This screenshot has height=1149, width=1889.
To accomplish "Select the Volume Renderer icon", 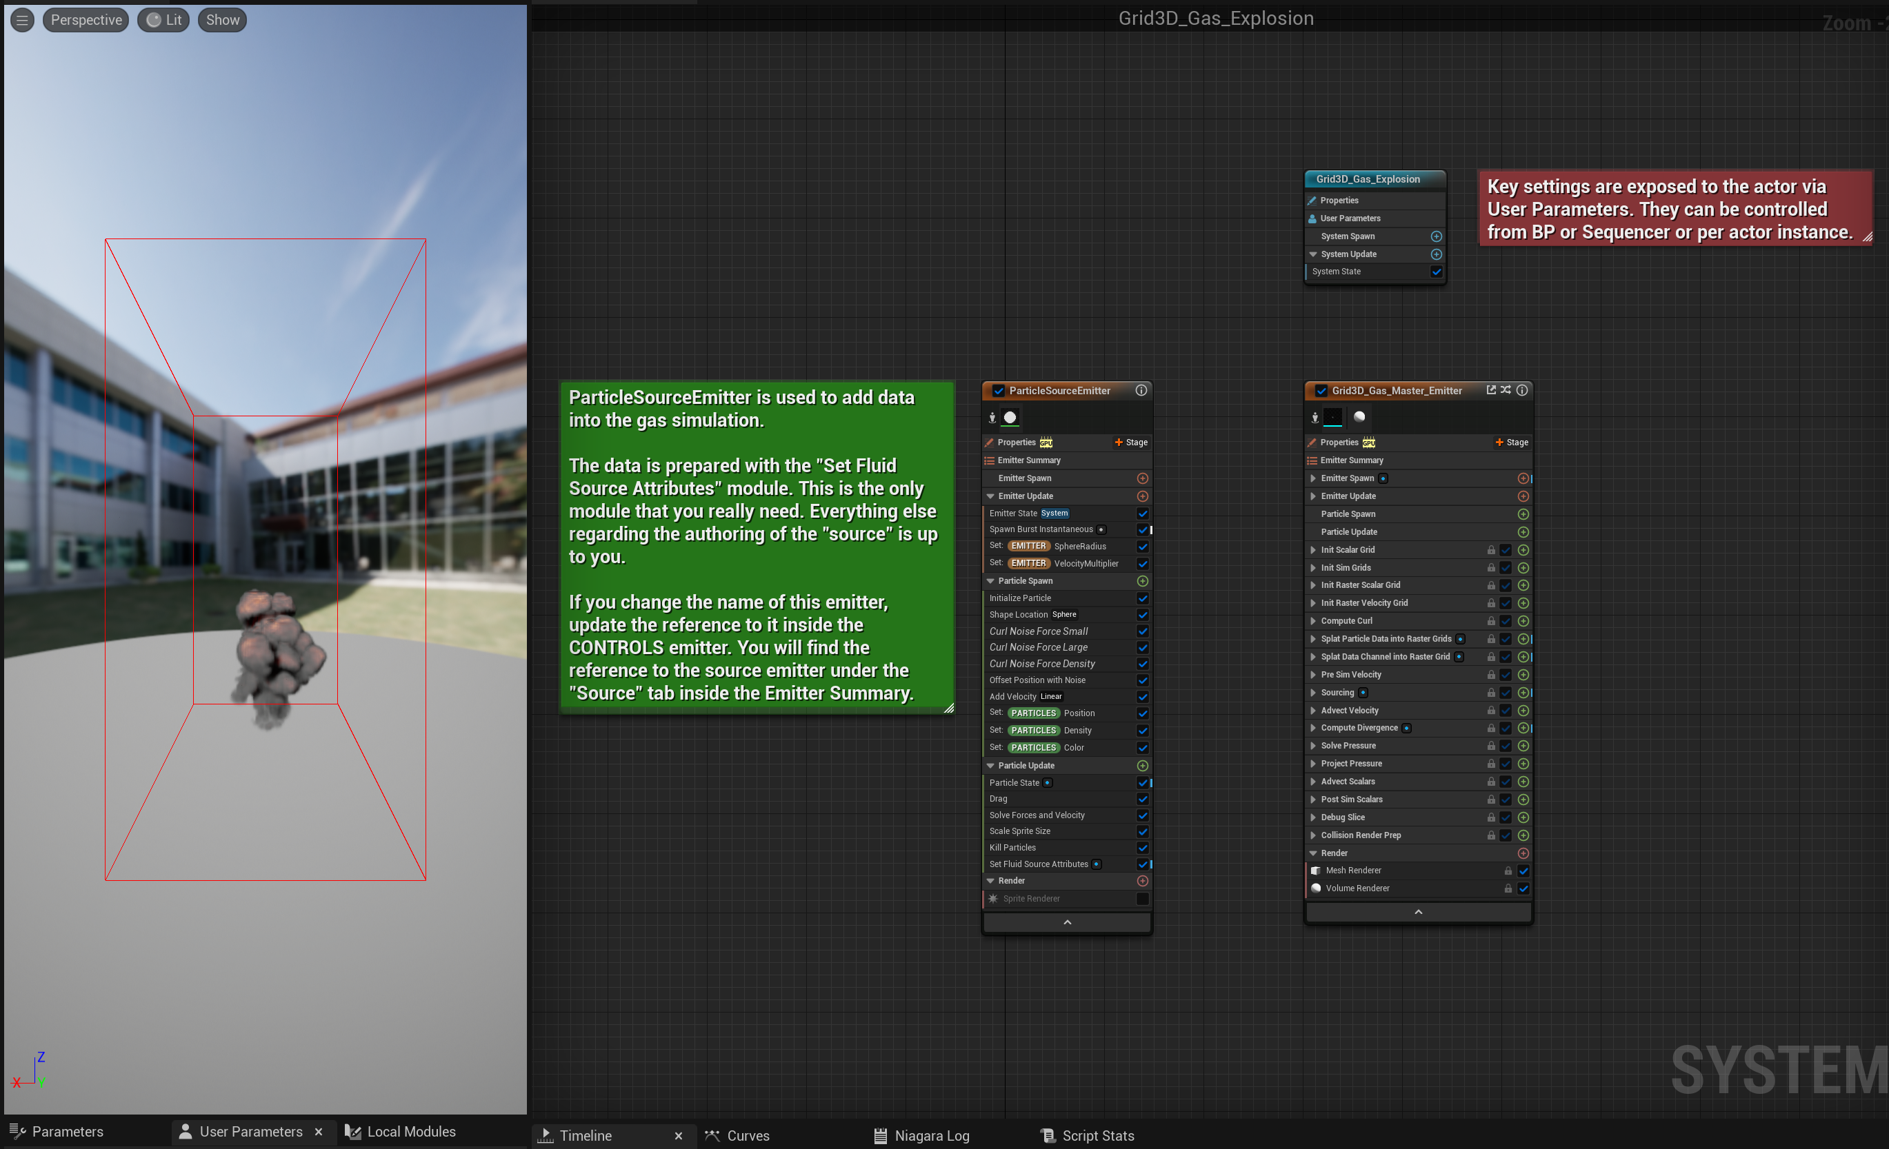I will point(1317,888).
